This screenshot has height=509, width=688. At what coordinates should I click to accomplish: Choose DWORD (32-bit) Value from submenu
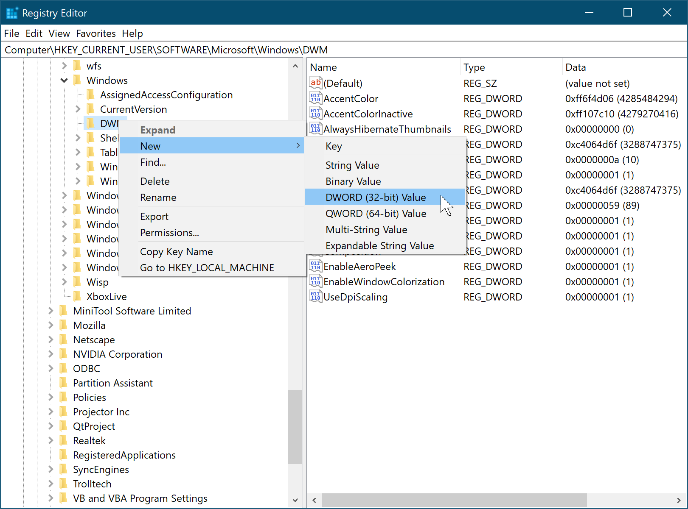click(385, 197)
